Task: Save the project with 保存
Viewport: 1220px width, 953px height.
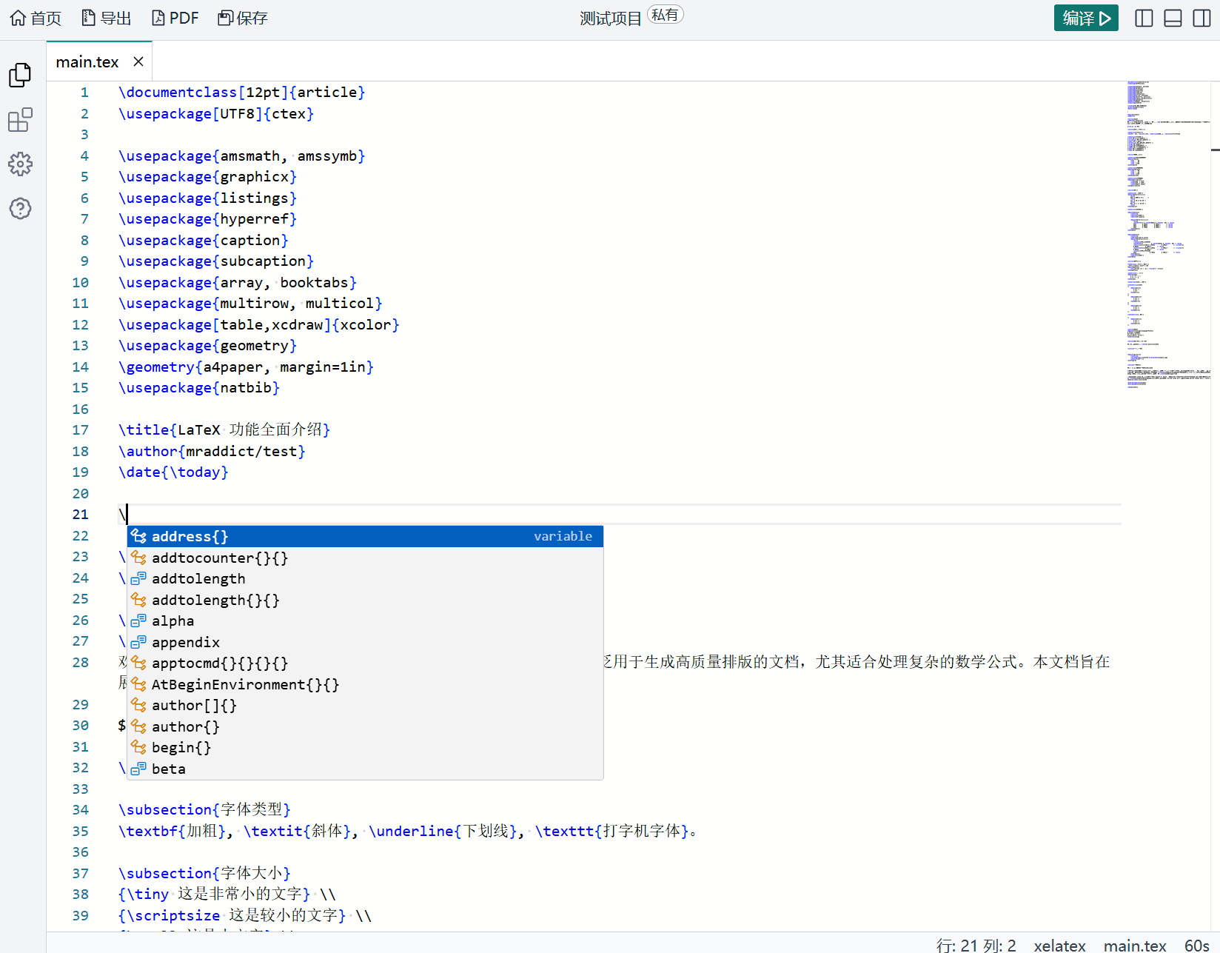Action: tap(242, 18)
